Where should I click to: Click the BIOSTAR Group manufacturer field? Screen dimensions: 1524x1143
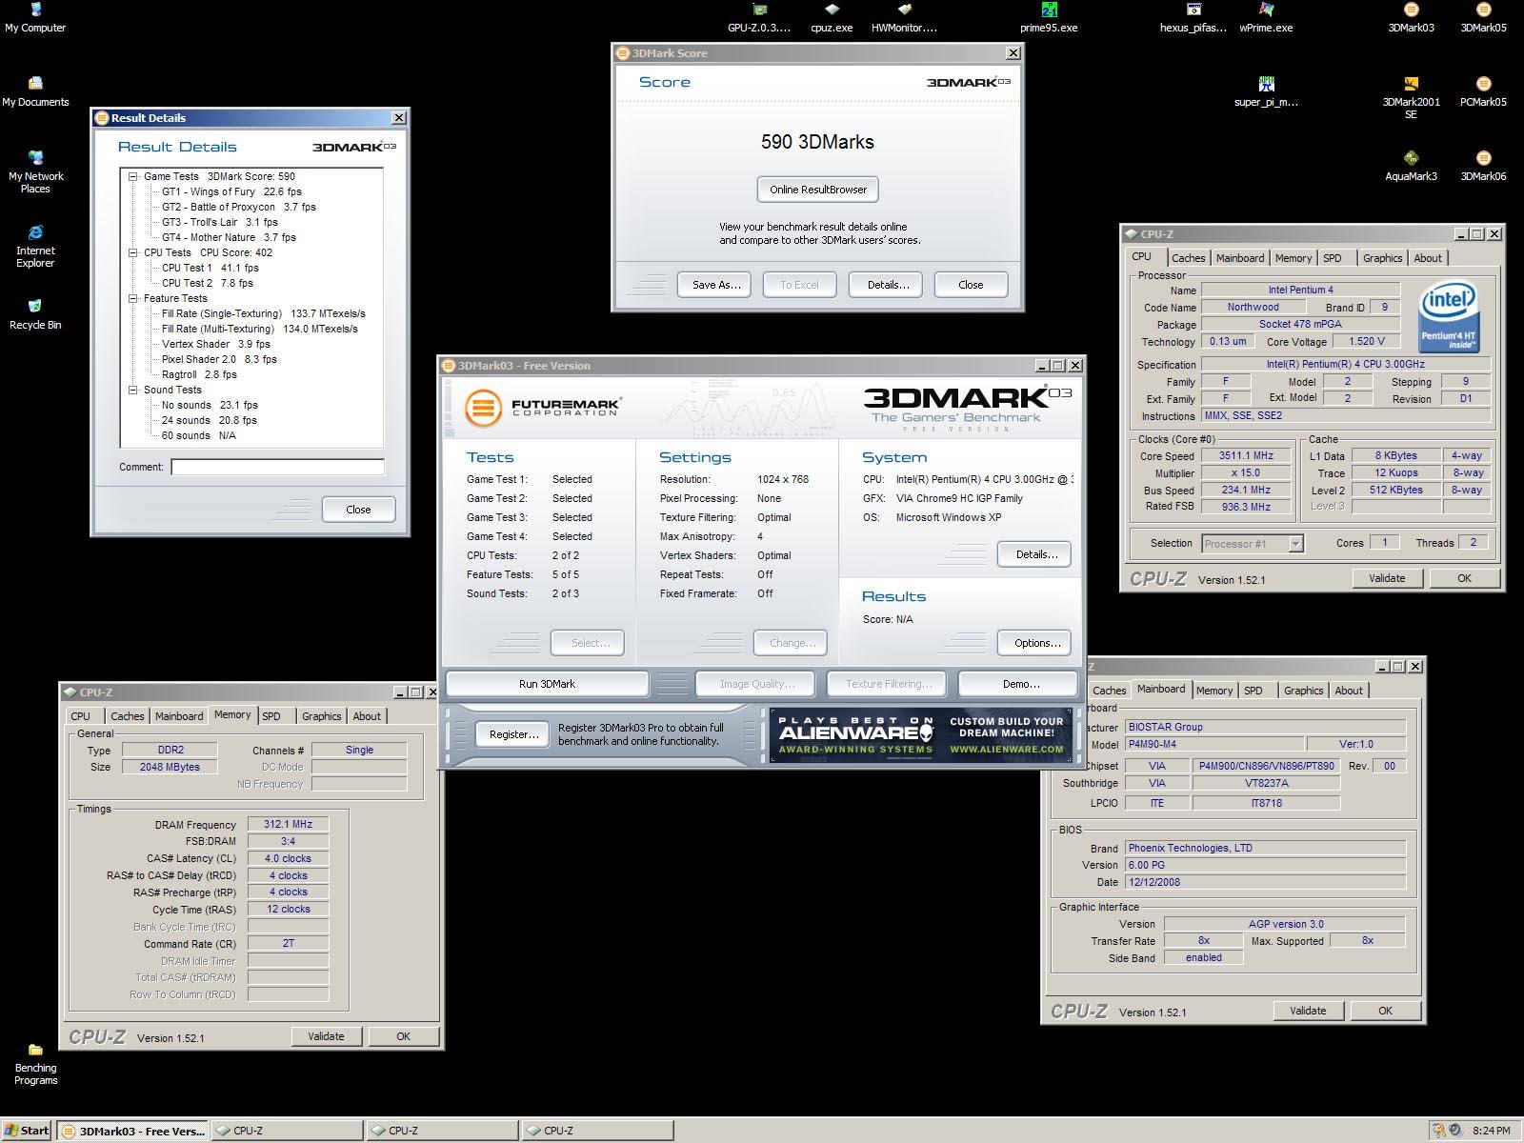pyautogui.click(x=1265, y=727)
